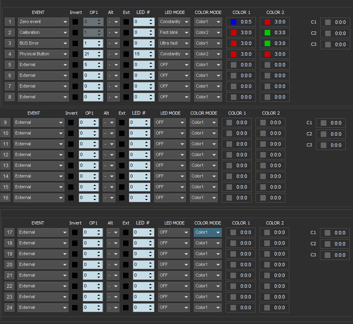Screen dimensions: 353x324
Task: Decrease the LED # value in row 4
Action: [151, 56]
